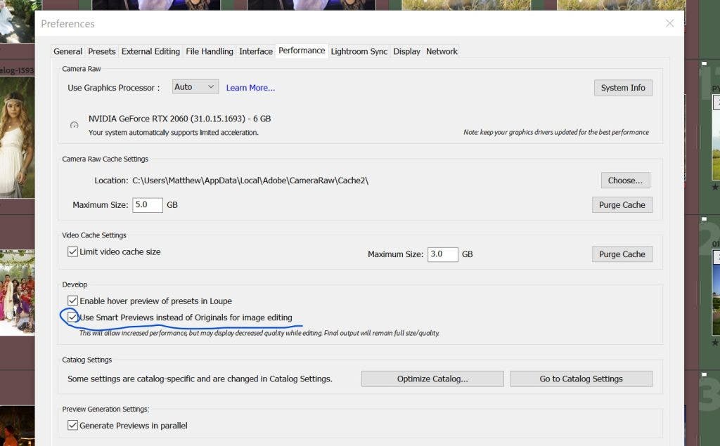Uncheck Use Smart Previews instead of Originals

[72, 317]
